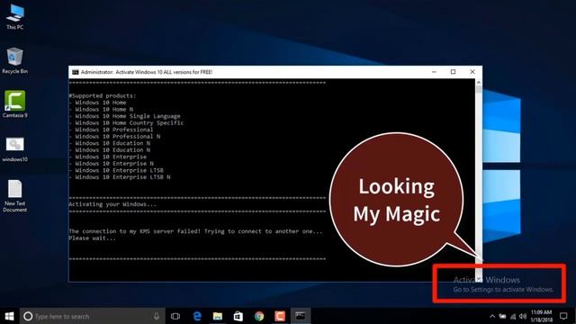This screenshot has height=324, width=576.
Task: Click the console scrollbar thumb
Action: (478, 90)
